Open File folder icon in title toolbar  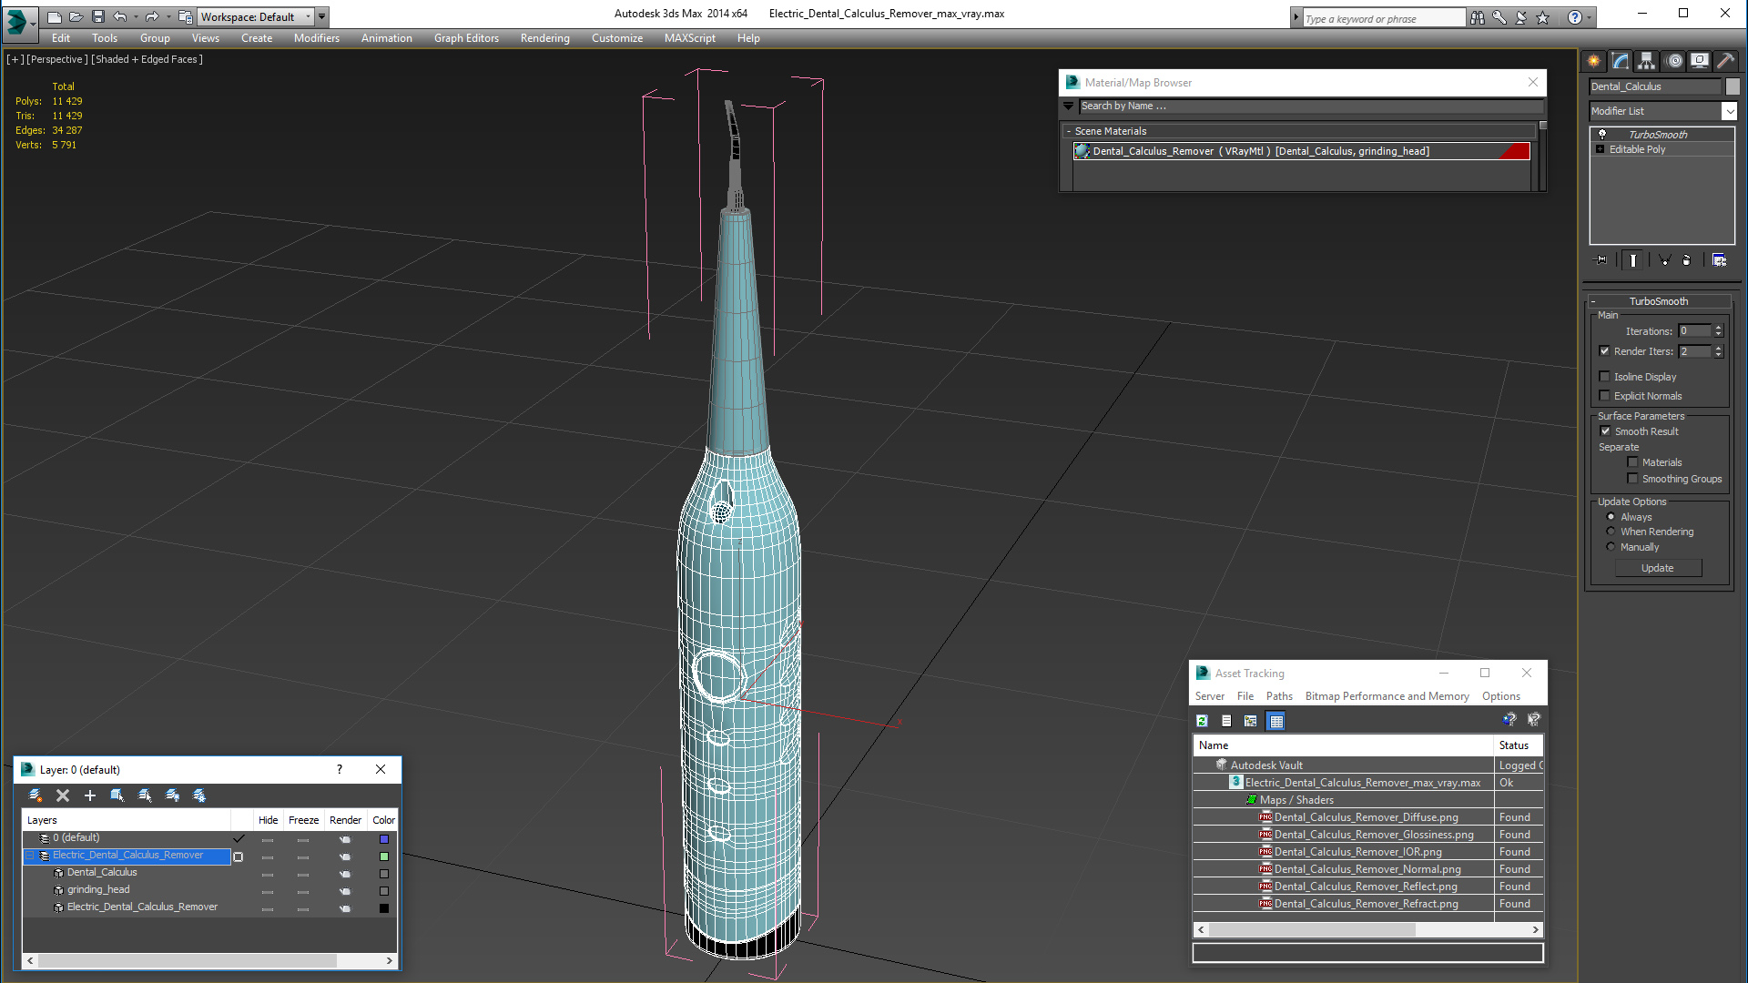[x=76, y=16]
